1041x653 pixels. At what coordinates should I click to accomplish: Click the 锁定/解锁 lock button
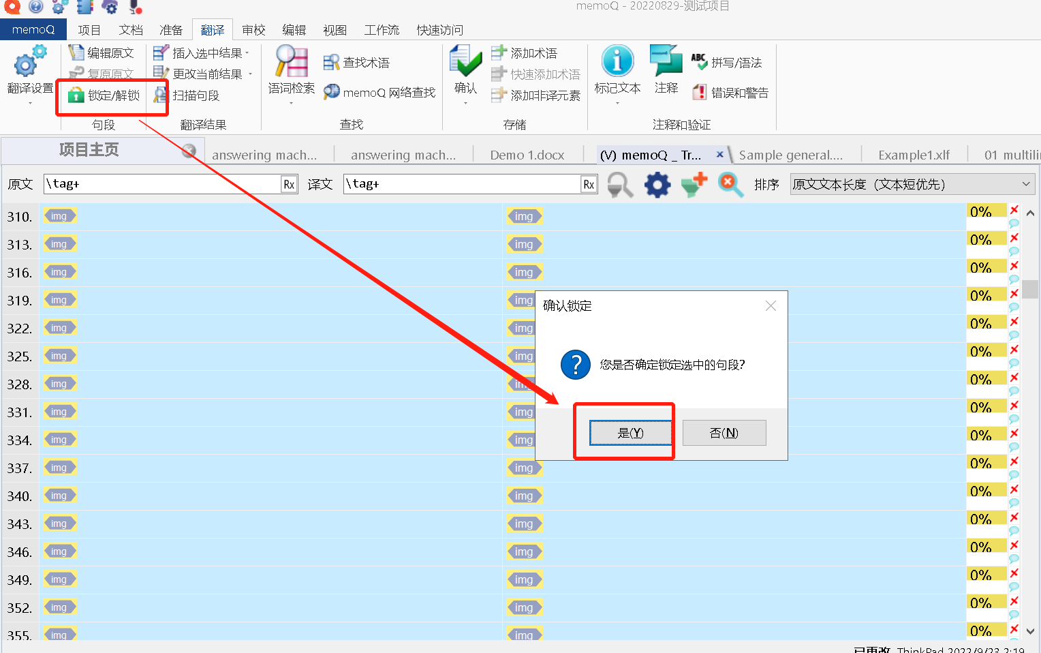click(104, 95)
